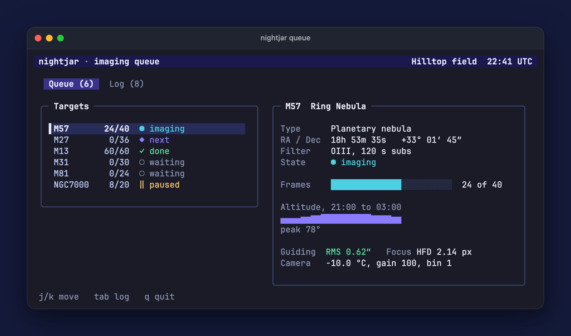The width and height of the screenshot is (571, 336).
Task: Select the M31 target name
Action: coord(61,162)
